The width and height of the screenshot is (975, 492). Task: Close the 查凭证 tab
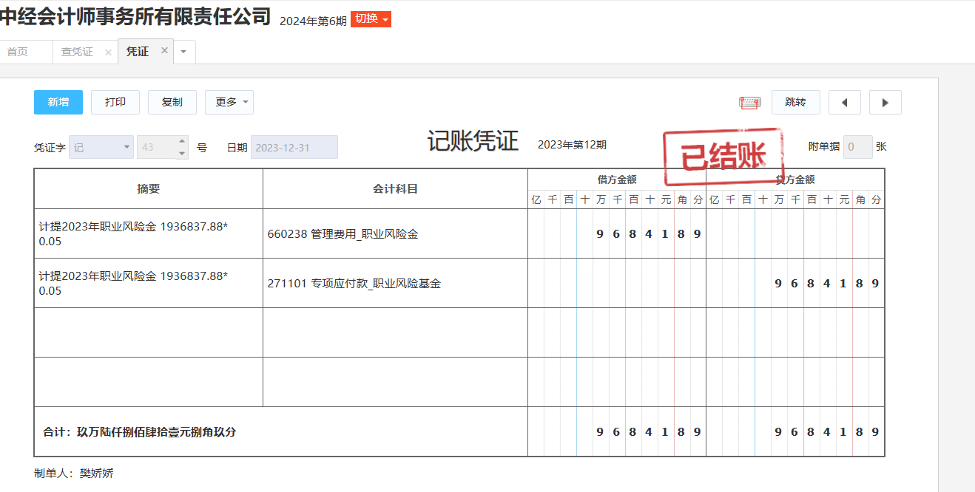tap(108, 52)
